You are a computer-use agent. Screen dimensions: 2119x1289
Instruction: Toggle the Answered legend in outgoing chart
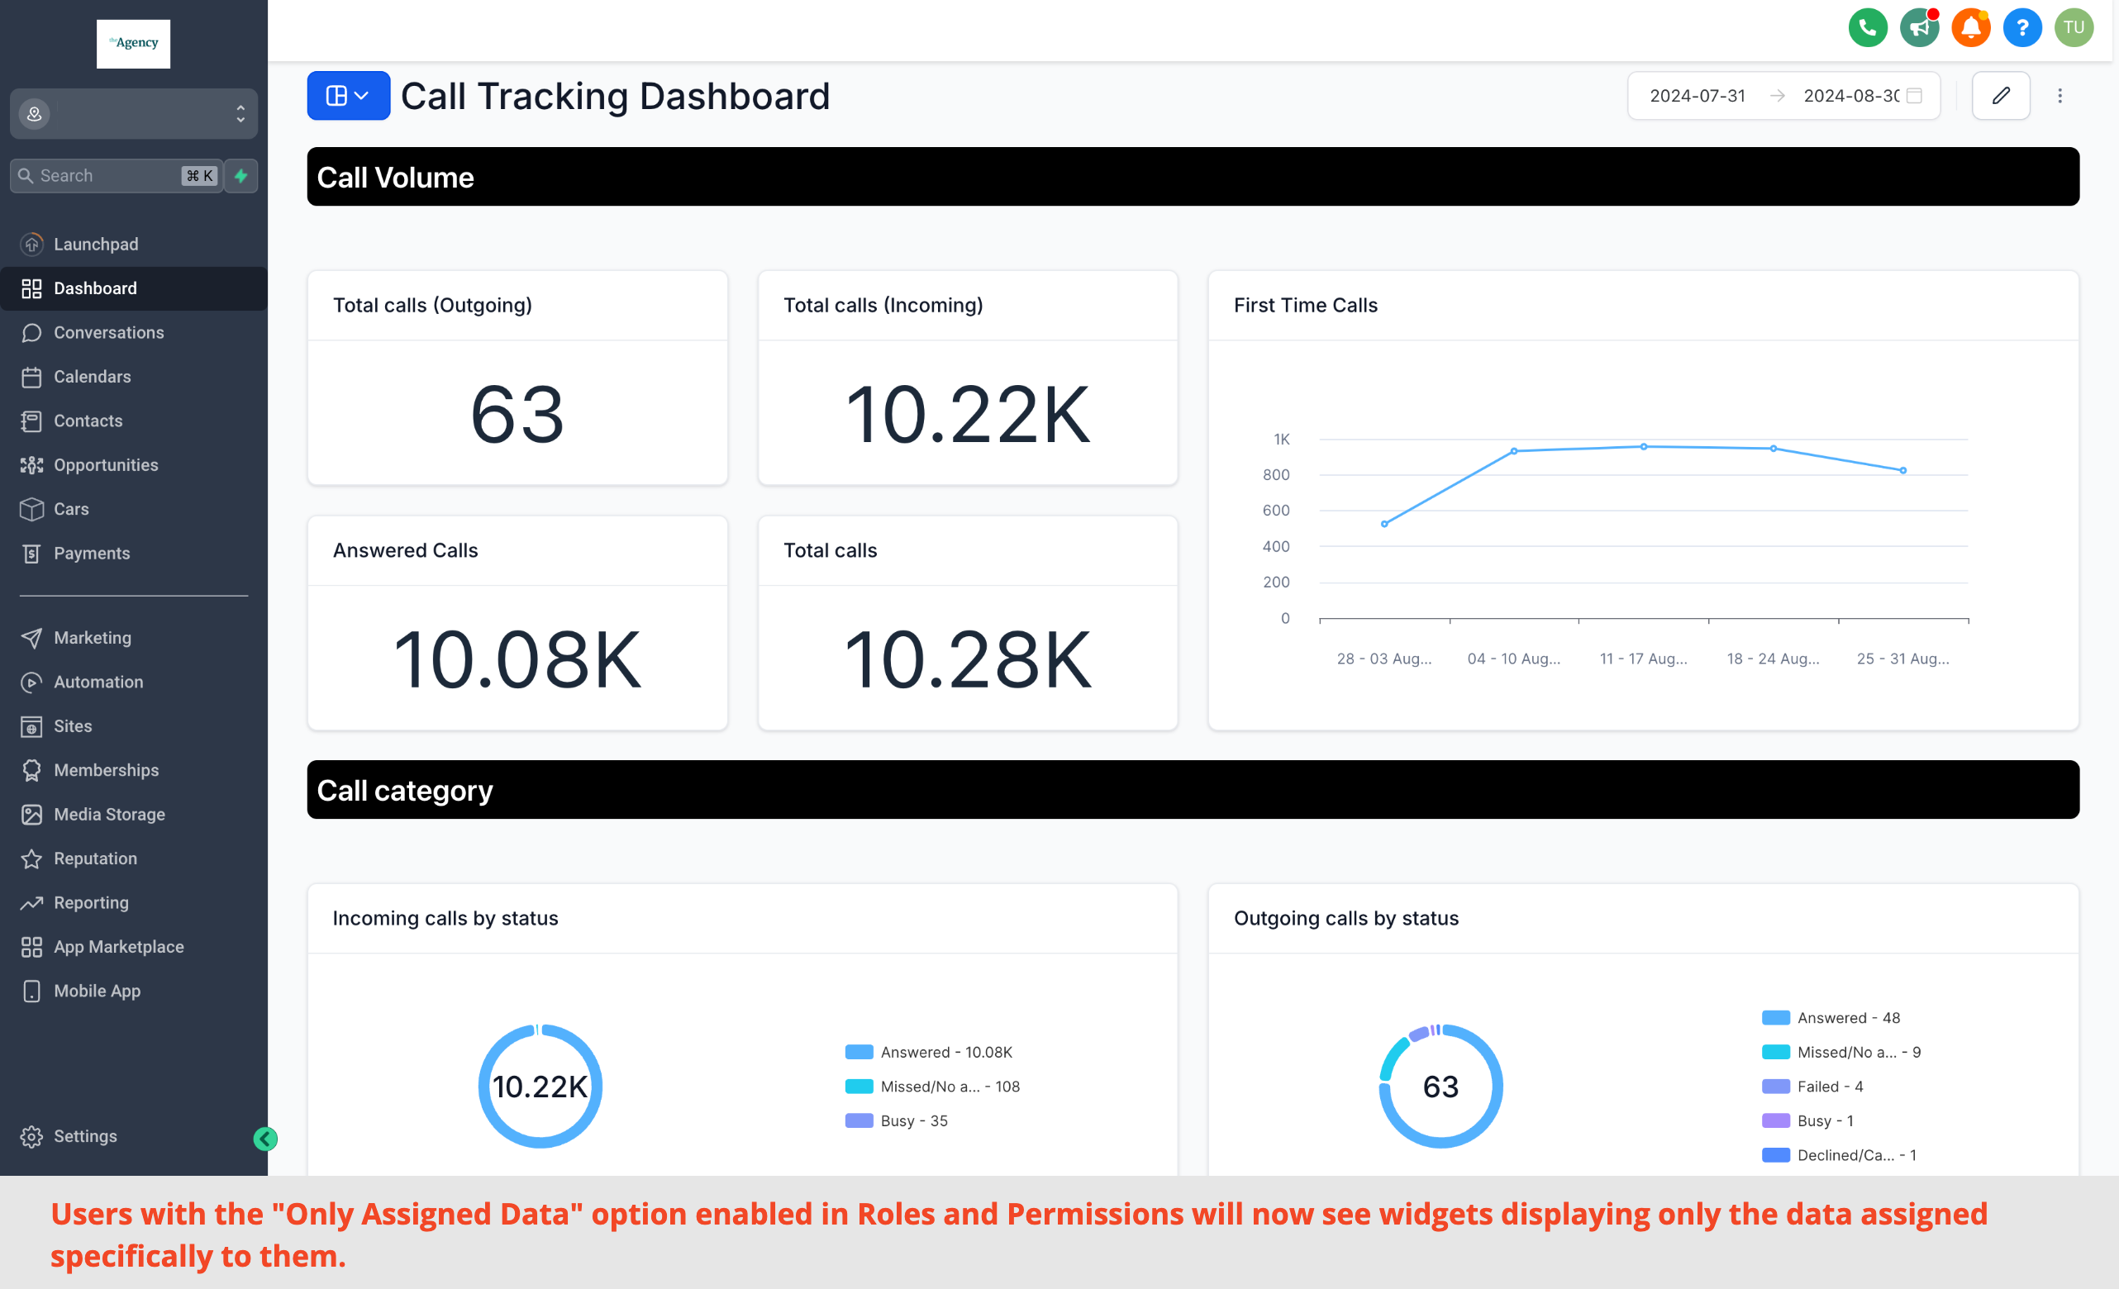point(1830,1017)
